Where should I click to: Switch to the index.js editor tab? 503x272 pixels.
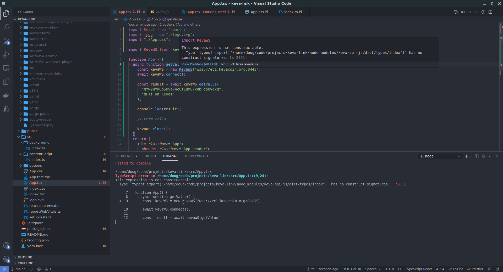[160, 12]
